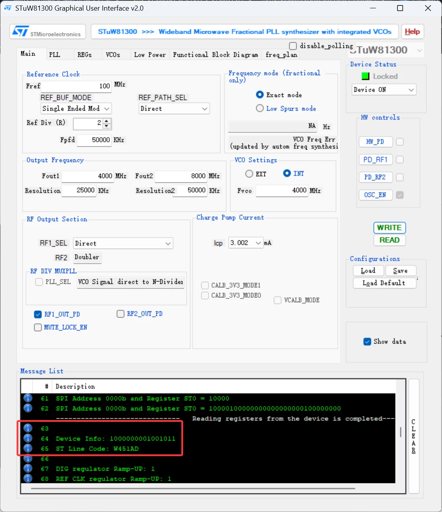The height and width of the screenshot is (512, 442).
Task: Click the Load configuration button
Action: point(368,271)
